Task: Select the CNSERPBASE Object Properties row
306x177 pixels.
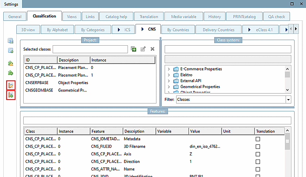Action: click(x=90, y=83)
